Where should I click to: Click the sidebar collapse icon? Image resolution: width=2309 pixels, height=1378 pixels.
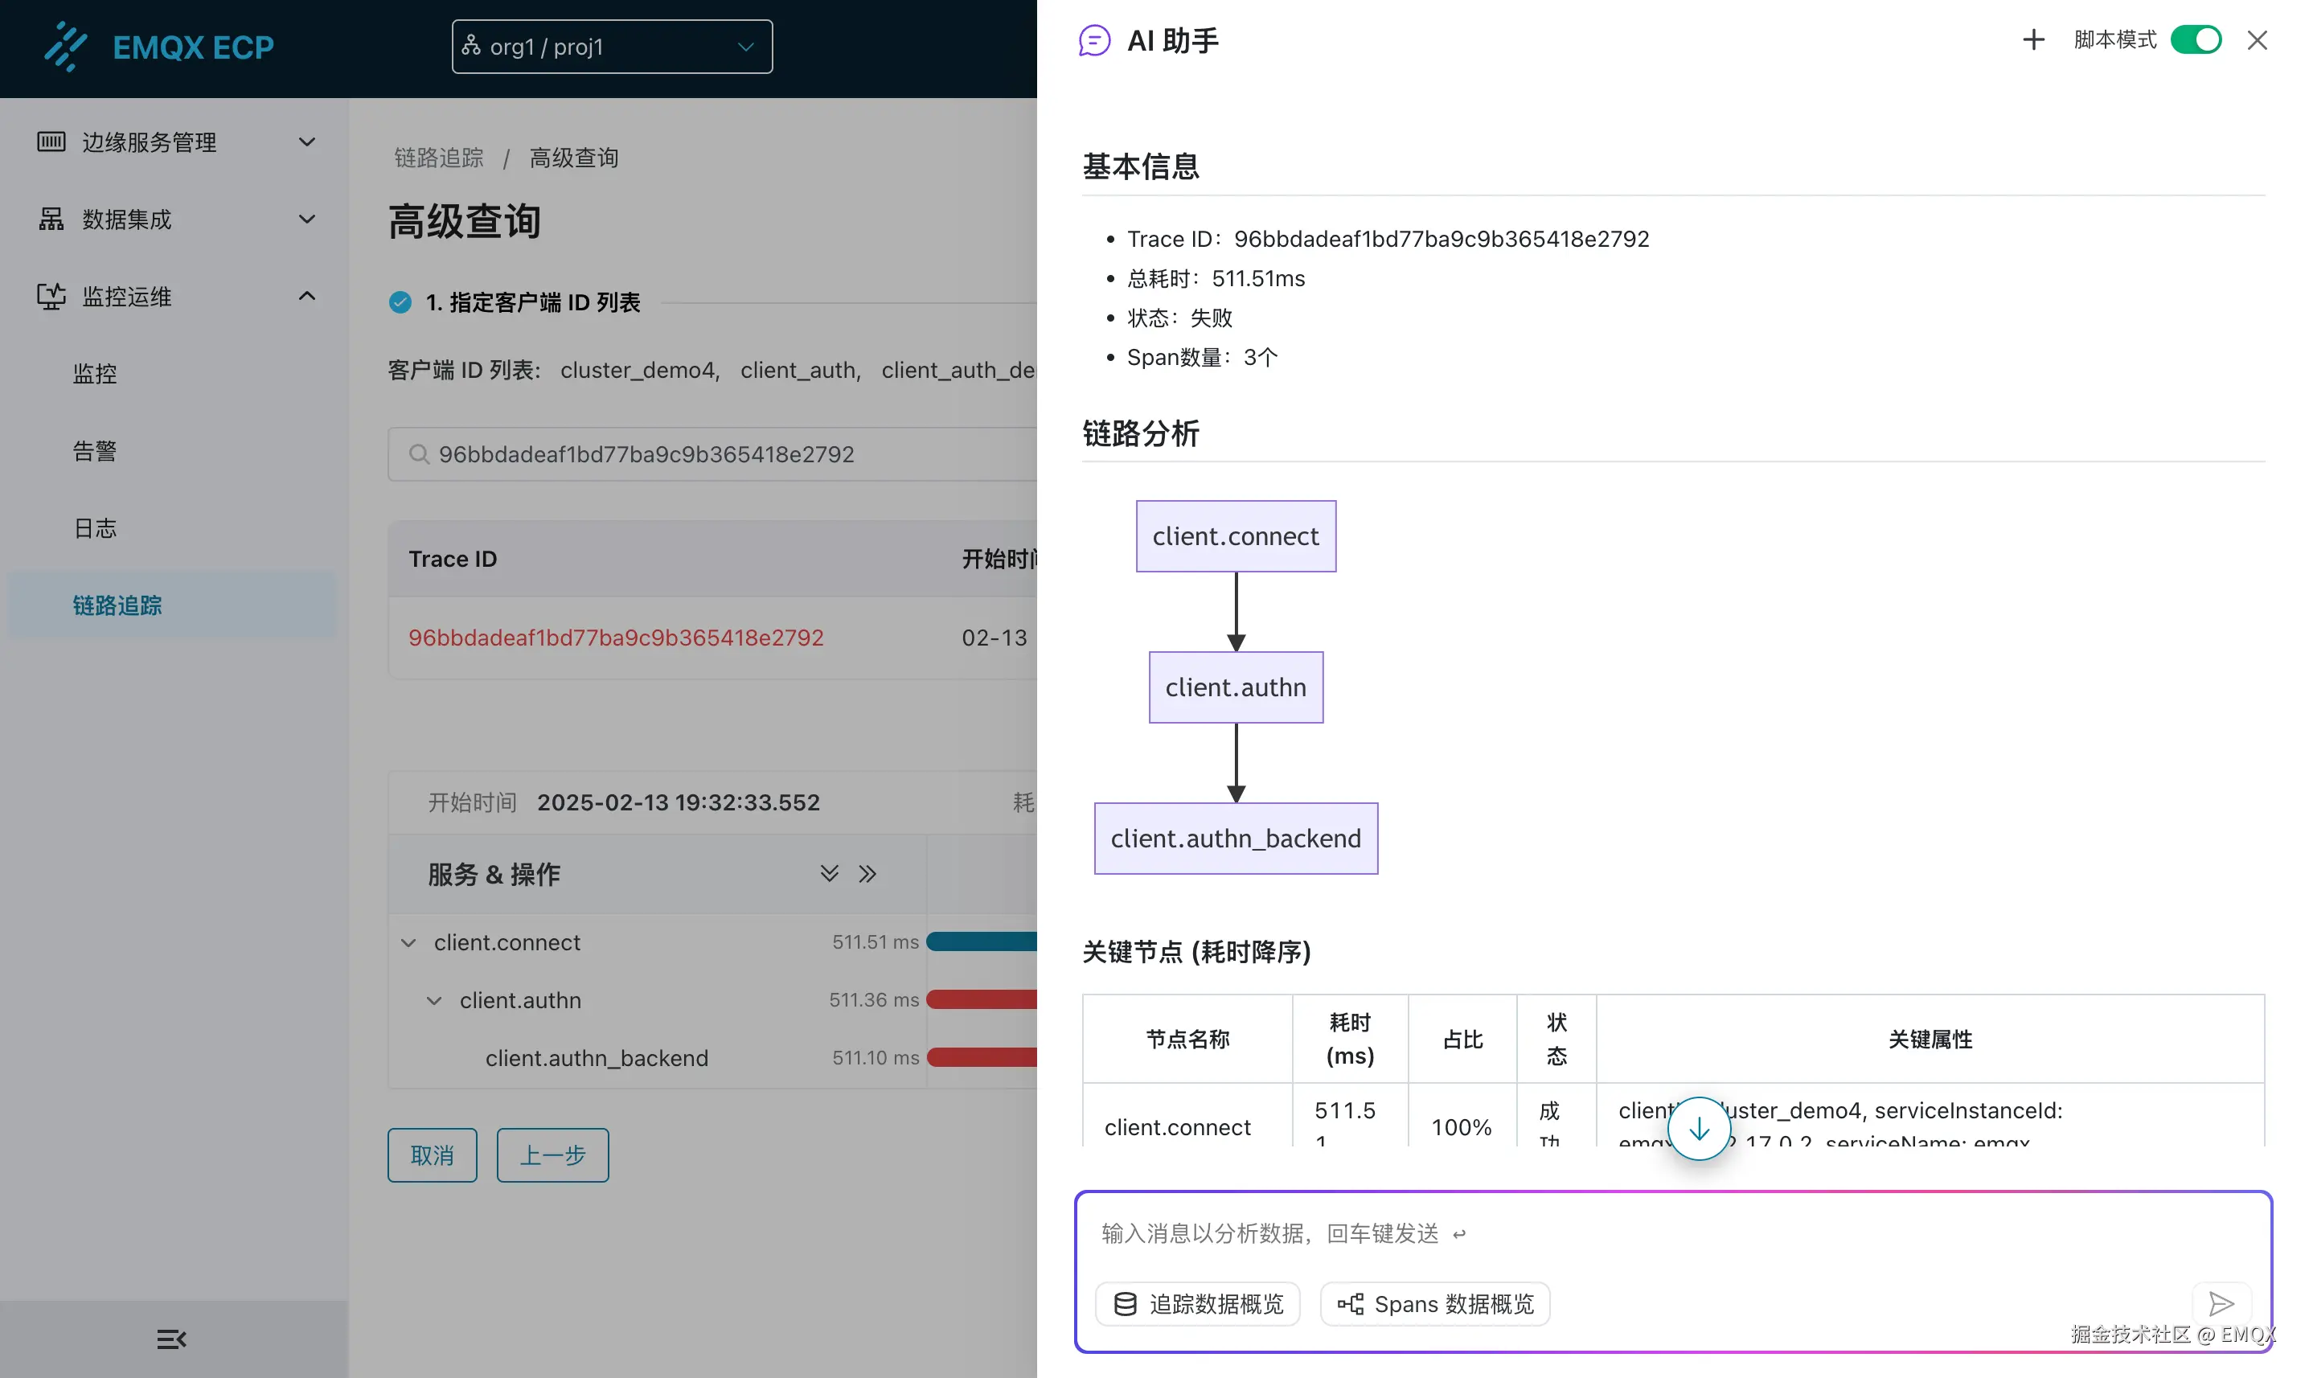tap(172, 1339)
